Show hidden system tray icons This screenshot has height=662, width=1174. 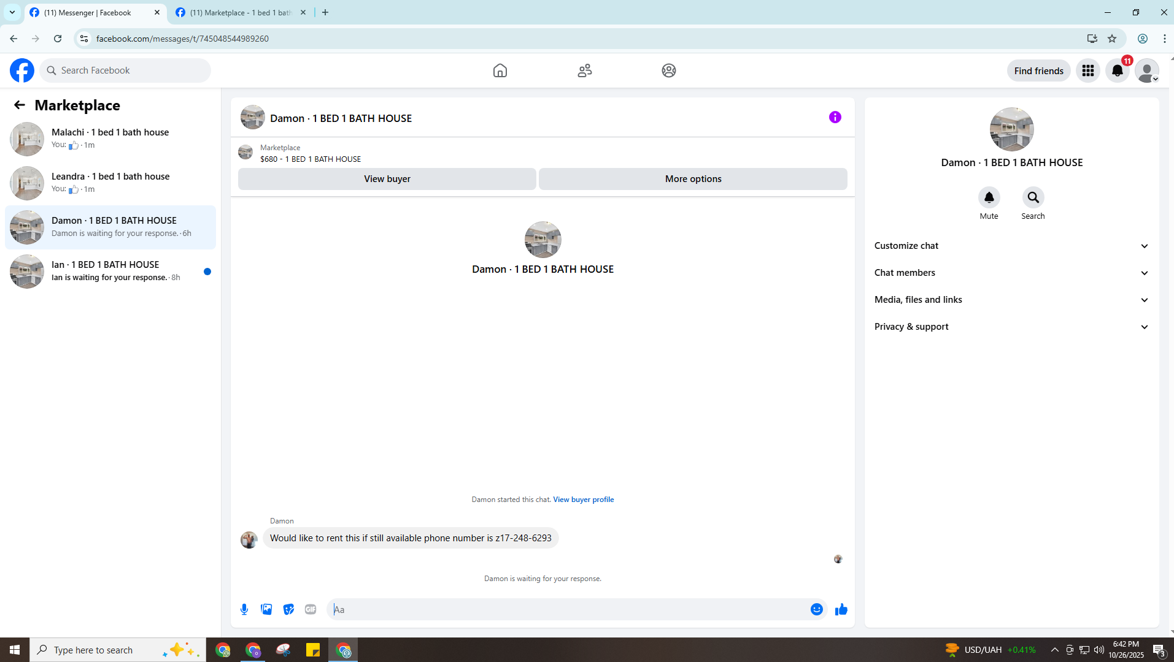(1054, 650)
